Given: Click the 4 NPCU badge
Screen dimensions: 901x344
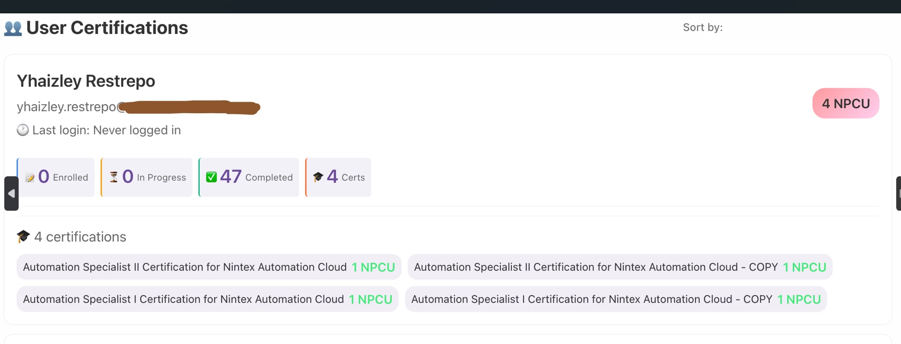Looking at the screenshot, I should [846, 103].
